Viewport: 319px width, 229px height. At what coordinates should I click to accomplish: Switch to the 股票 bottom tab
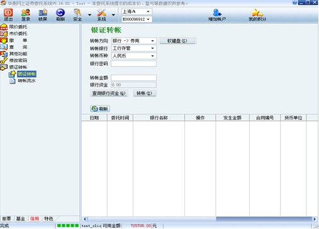click(x=6, y=219)
